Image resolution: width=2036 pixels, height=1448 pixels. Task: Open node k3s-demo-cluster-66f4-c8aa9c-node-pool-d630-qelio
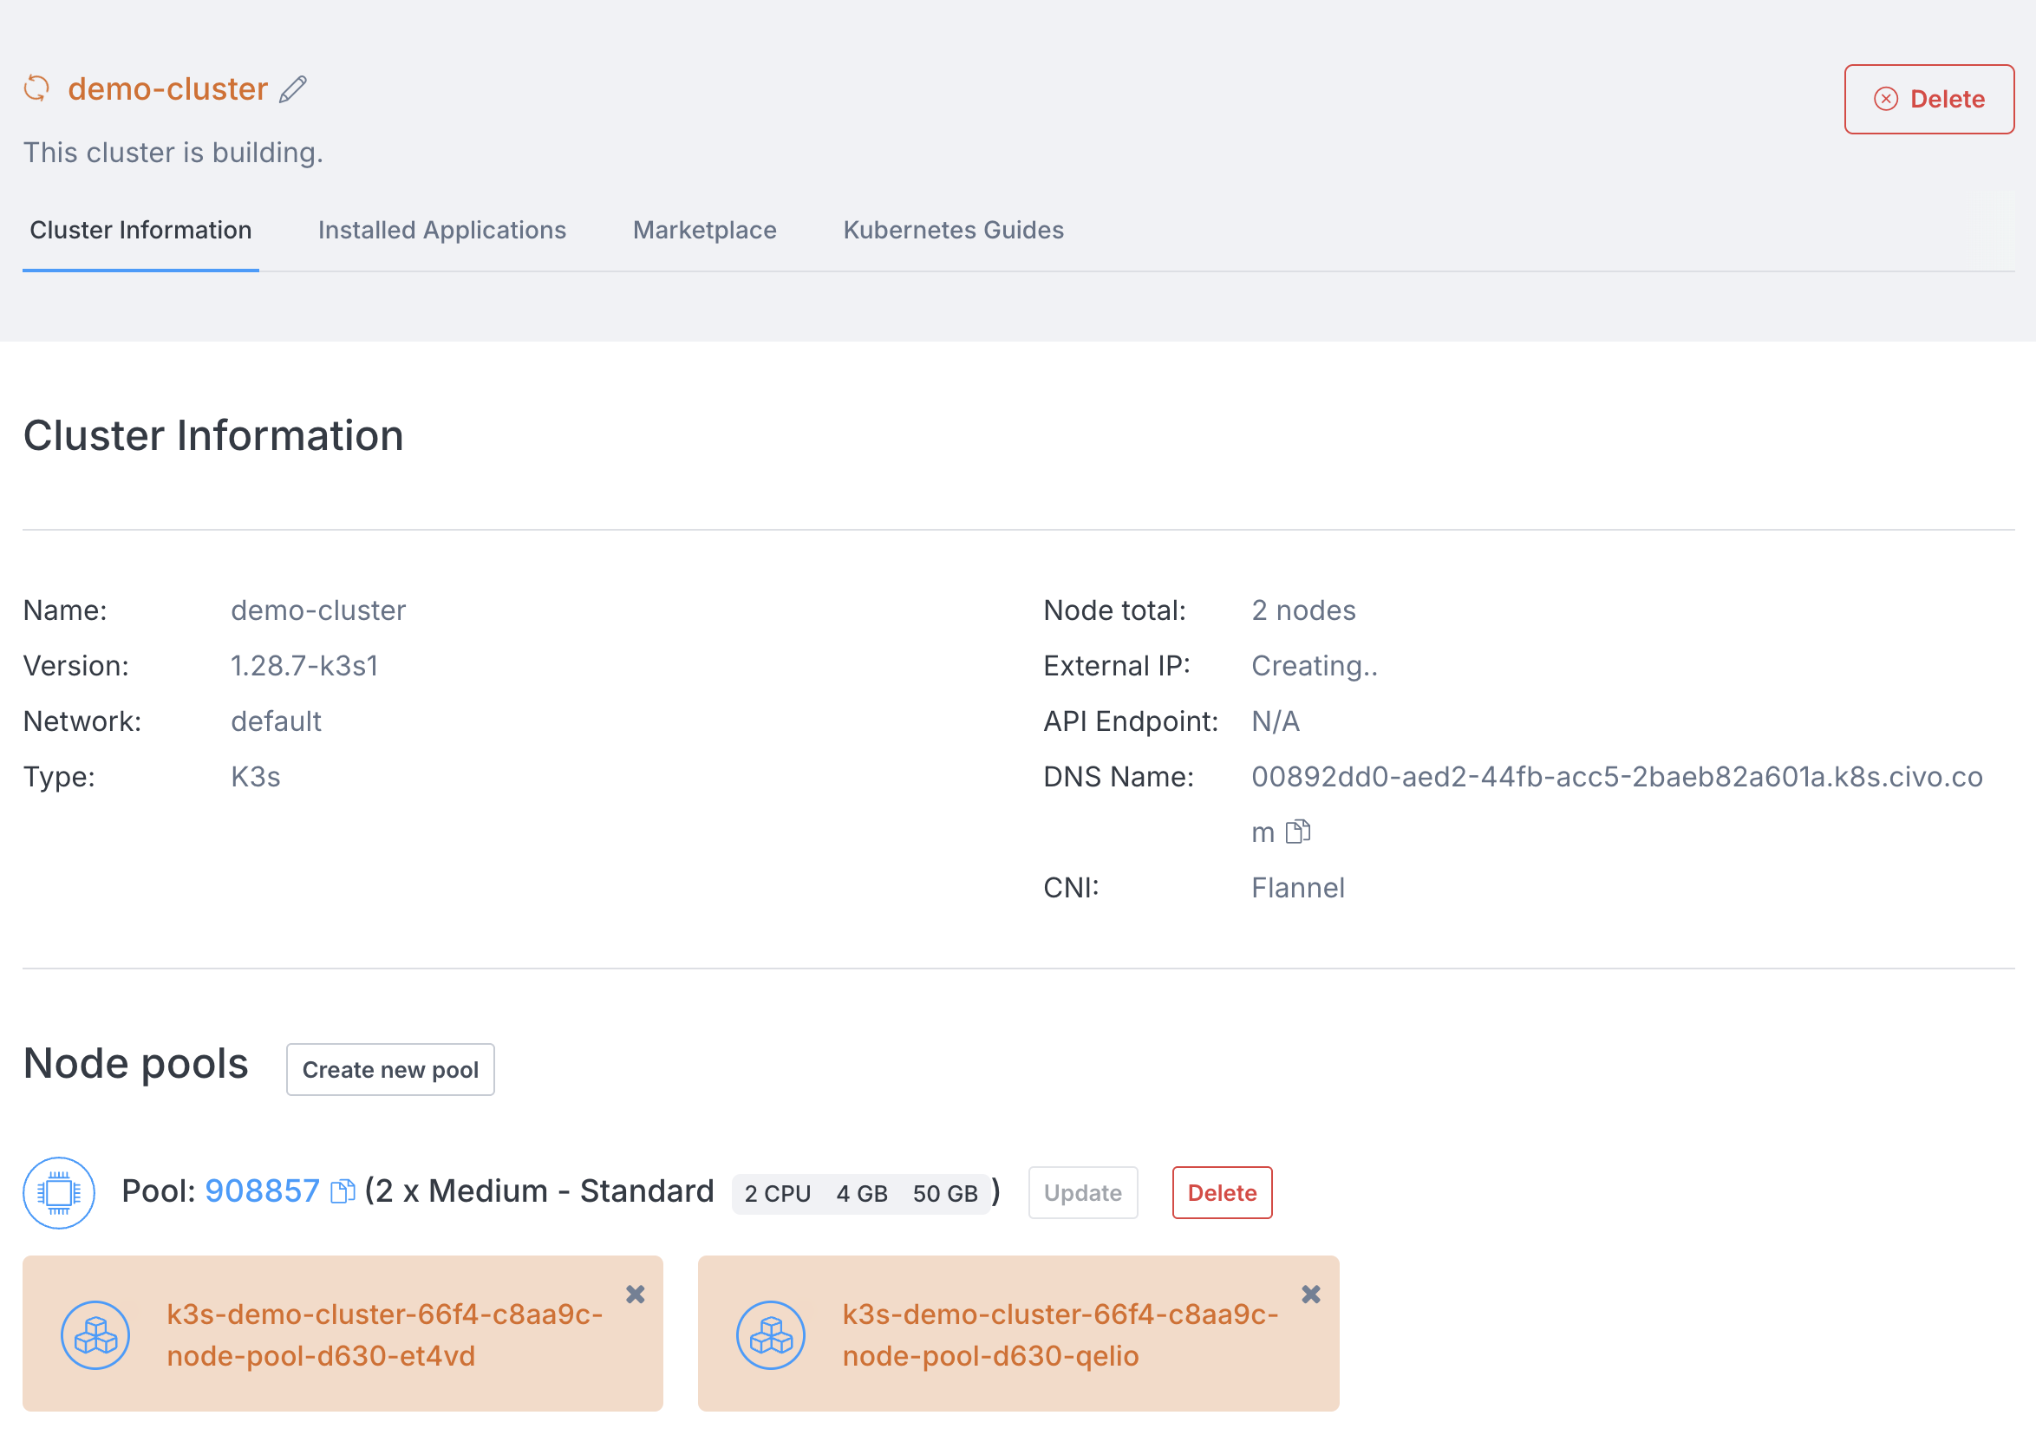pyautogui.click(x=1059, y=1334)
